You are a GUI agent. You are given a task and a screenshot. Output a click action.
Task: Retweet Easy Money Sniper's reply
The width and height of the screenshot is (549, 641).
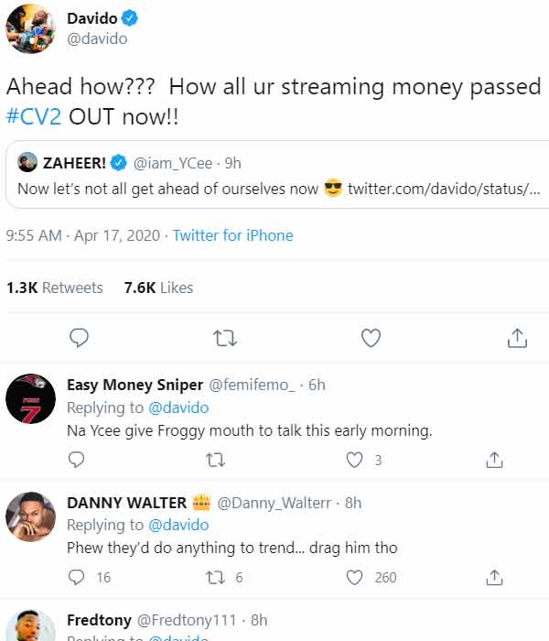(215, 460)
